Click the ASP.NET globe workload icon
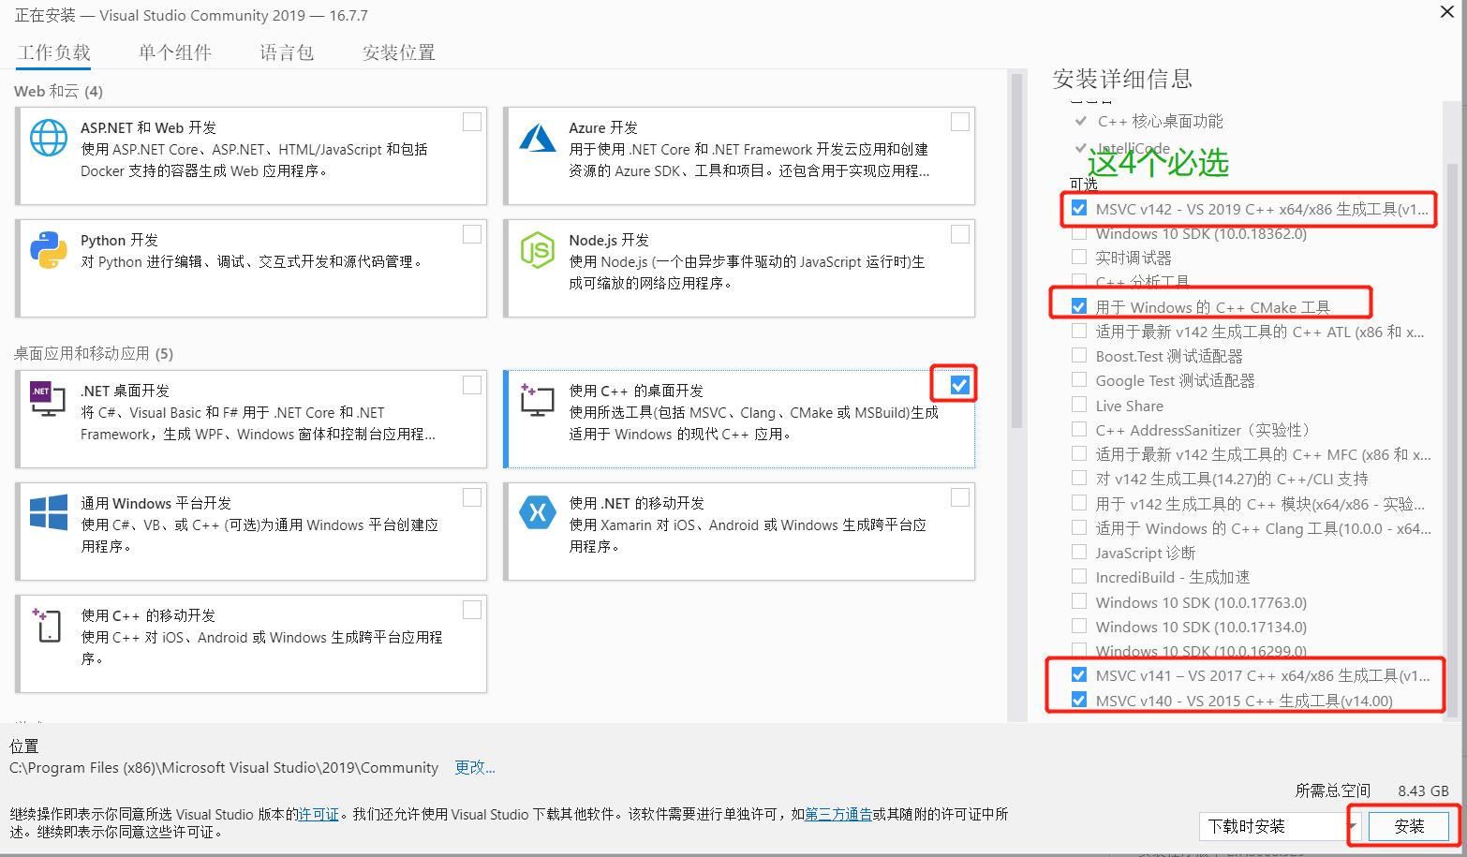Screen dimensions: 1467x857 tap(49, 138)
